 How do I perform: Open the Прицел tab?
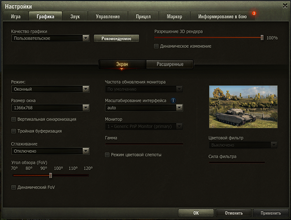click(143, 16)
